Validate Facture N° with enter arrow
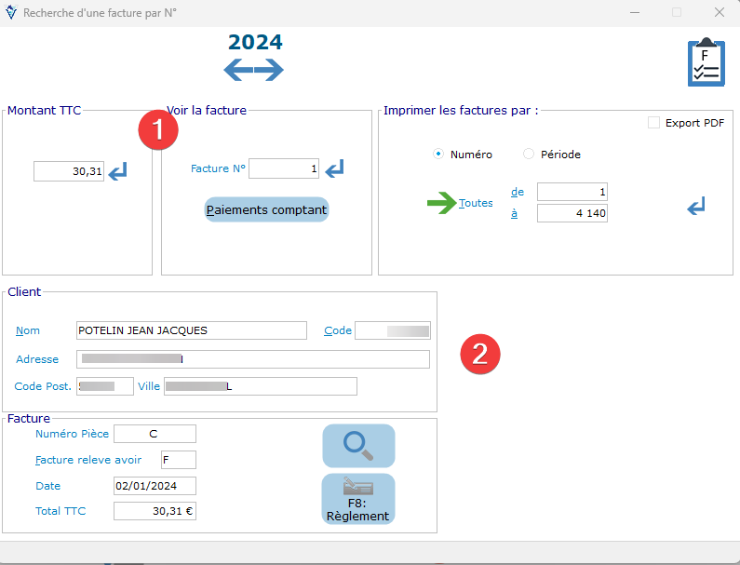740x565 pixels. point(334,168)
